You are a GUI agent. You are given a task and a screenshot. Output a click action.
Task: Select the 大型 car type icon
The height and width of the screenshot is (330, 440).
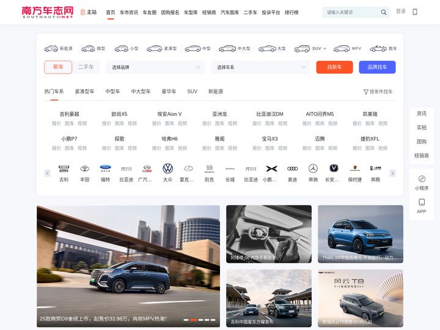267,48
